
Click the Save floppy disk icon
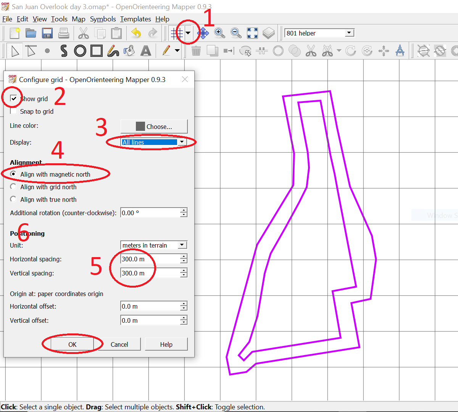coord(47,33)
